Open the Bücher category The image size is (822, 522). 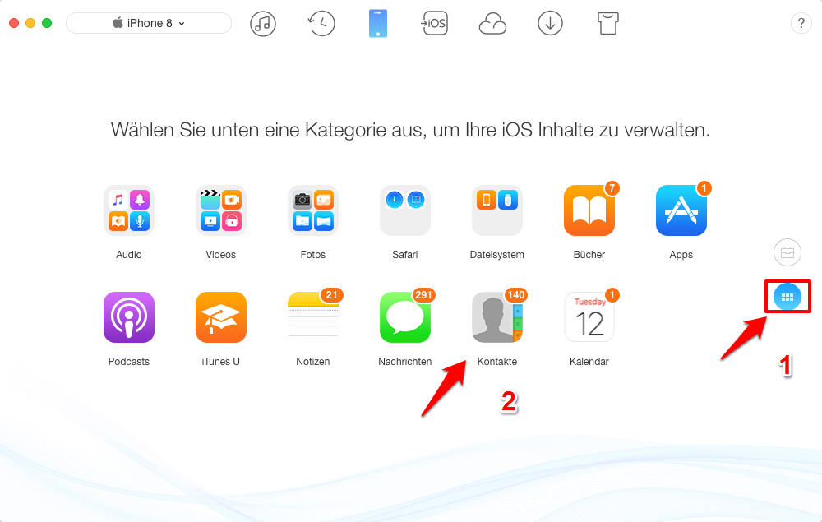point(589,210)
